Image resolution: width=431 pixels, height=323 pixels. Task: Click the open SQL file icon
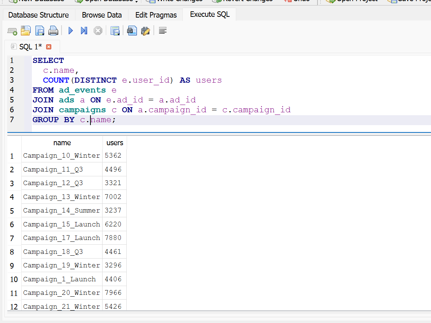26,31
